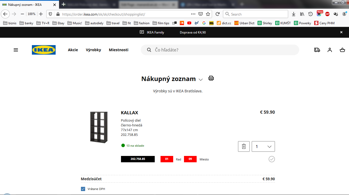Open the Google bookmark
Screen dimensions: 349x195
(x=204, y=23)
